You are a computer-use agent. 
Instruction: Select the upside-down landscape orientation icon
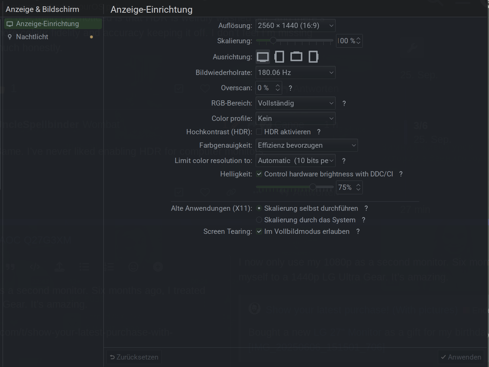(296, 57)
